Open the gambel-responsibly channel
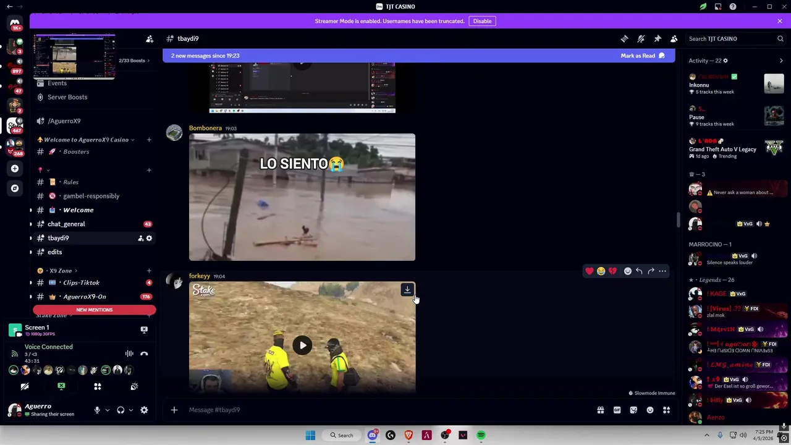 pyautogui.click(x=91, y=196)
